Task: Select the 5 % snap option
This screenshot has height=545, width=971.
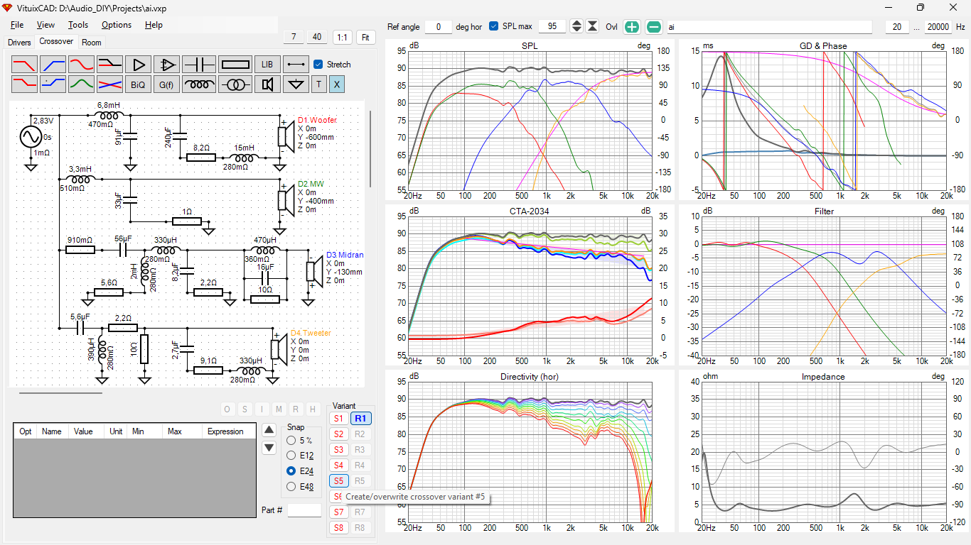Action: point(291,441)
